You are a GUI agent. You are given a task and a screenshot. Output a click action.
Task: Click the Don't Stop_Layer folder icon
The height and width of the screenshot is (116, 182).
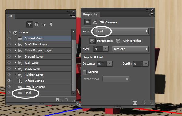point(20,45)
